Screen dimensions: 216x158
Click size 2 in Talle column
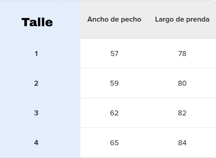click(36, 83)
